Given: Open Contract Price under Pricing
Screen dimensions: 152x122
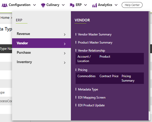Looking at the screenshot, I should tap(109, 76).
